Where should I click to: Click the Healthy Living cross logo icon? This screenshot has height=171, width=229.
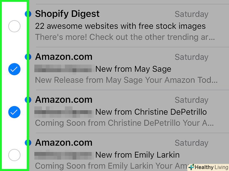191,167
